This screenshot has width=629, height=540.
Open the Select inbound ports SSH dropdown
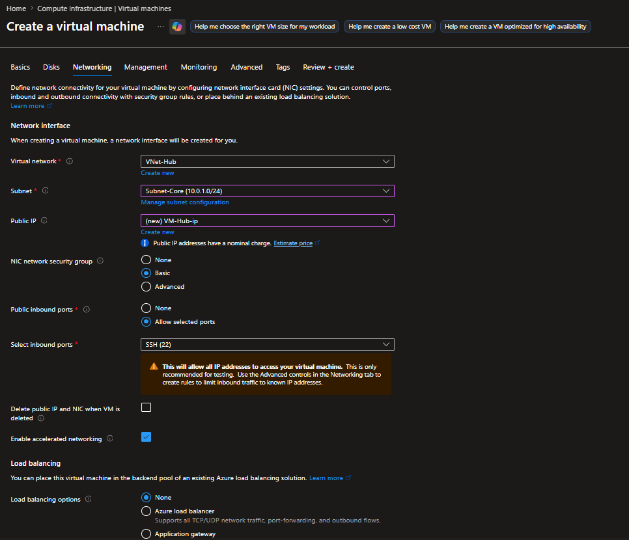(x=268, y=344)
